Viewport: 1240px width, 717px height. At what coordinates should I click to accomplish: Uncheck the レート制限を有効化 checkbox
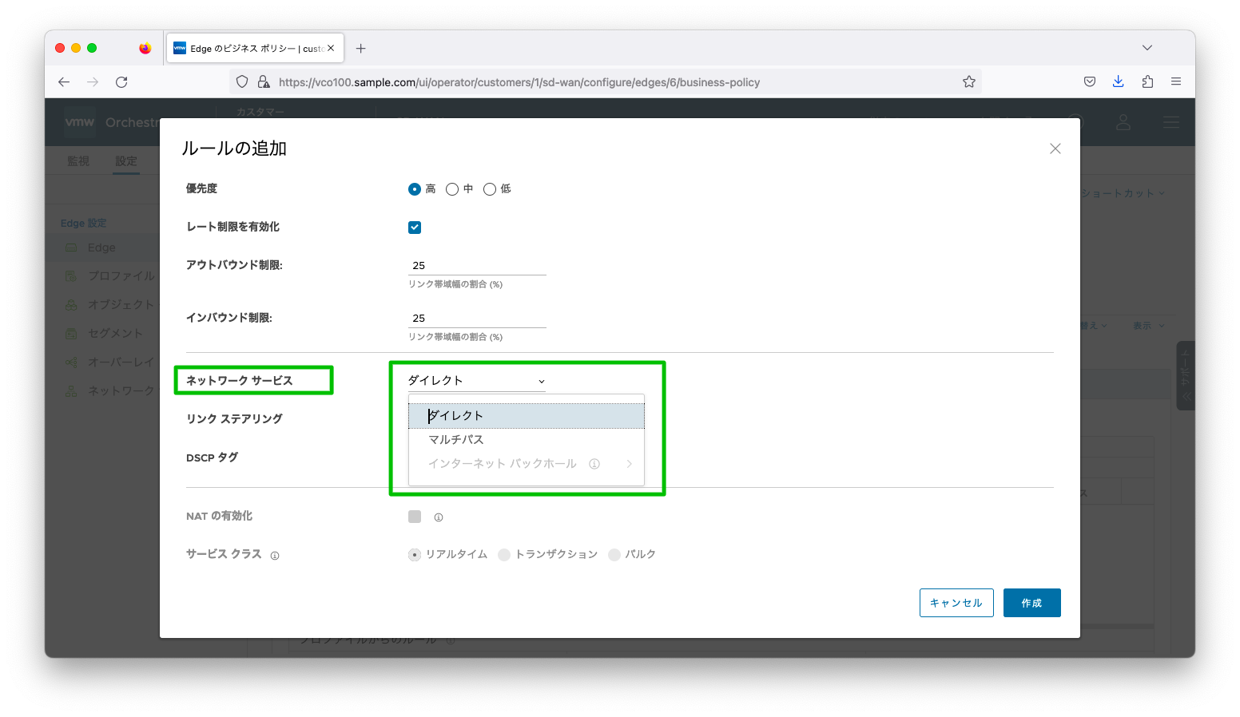pyautogui.click(x=415, y=228)
